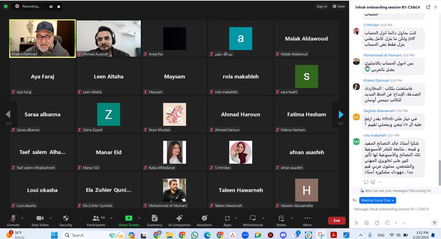The width and height of the screenshot is (441, 239).
Task: Select Khaled Elahmad's video tile
Action: 42,39
